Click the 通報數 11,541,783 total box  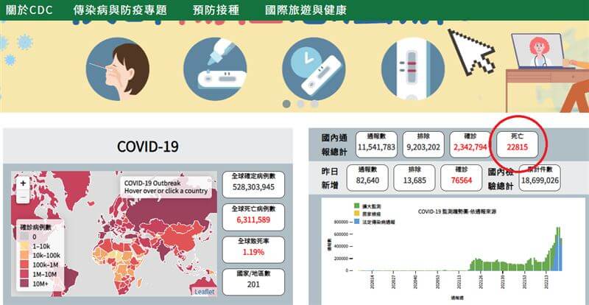[376, 144]
